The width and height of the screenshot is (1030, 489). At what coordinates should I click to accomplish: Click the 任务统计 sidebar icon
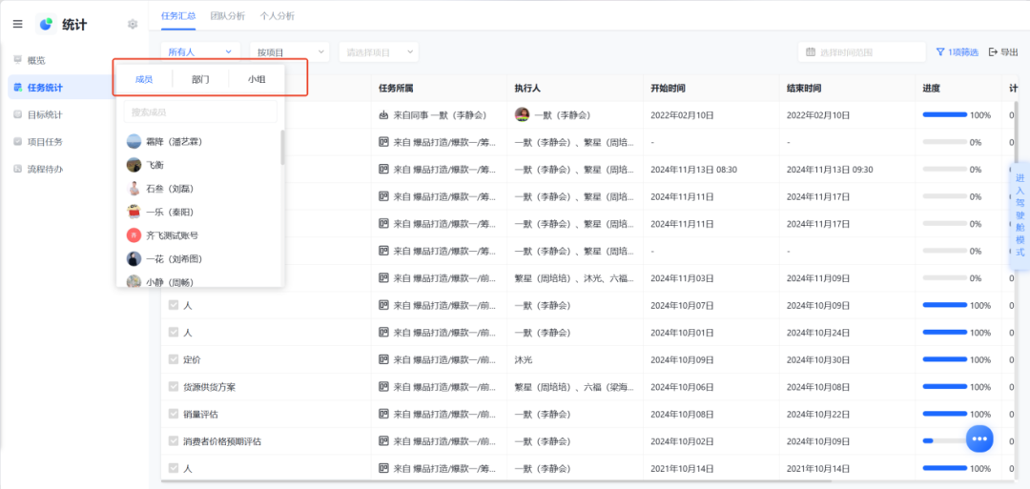point(18,88)
